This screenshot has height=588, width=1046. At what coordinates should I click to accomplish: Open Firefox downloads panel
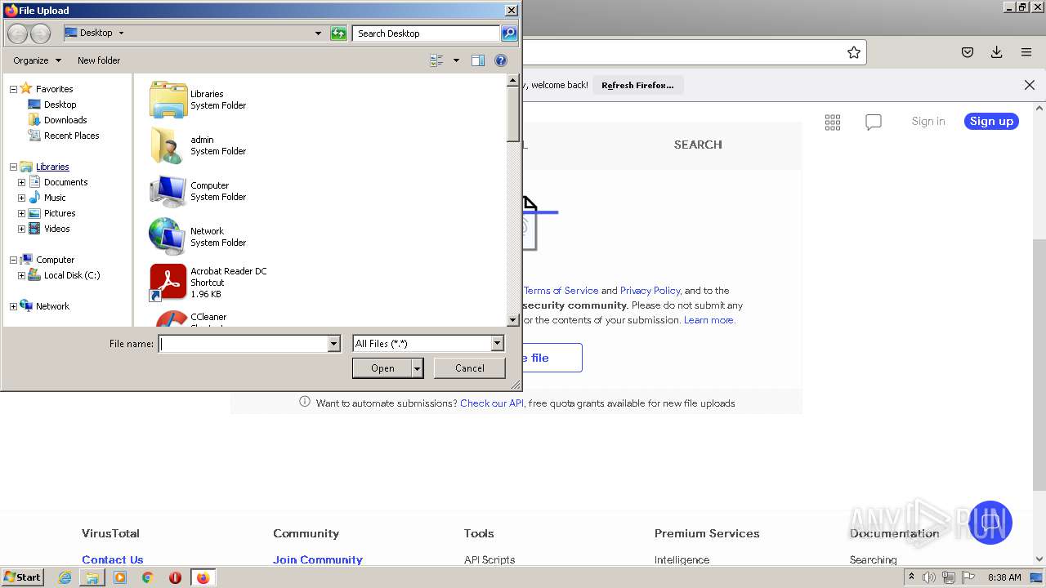pyautogui.click(x=997, y=52)
